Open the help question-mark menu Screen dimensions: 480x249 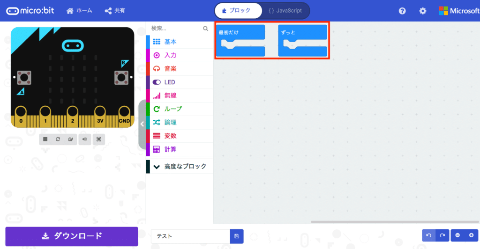click(402, 11)
